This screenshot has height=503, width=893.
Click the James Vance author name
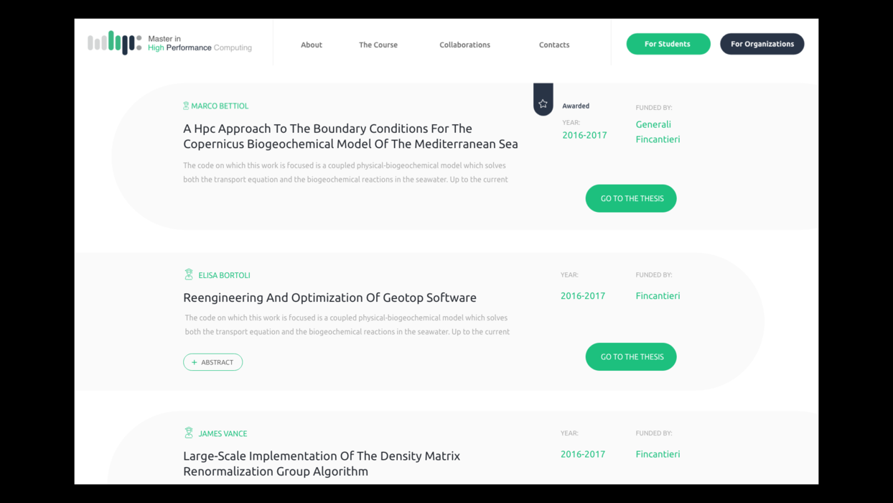coord(223,433)
